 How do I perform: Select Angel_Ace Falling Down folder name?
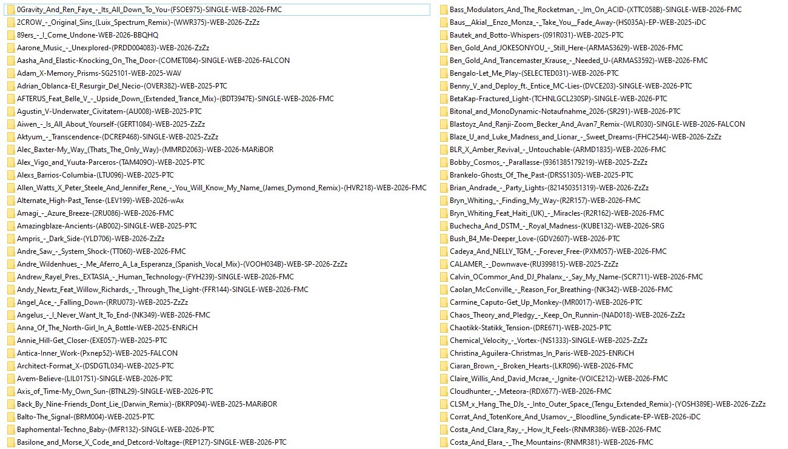pos(103,302)
